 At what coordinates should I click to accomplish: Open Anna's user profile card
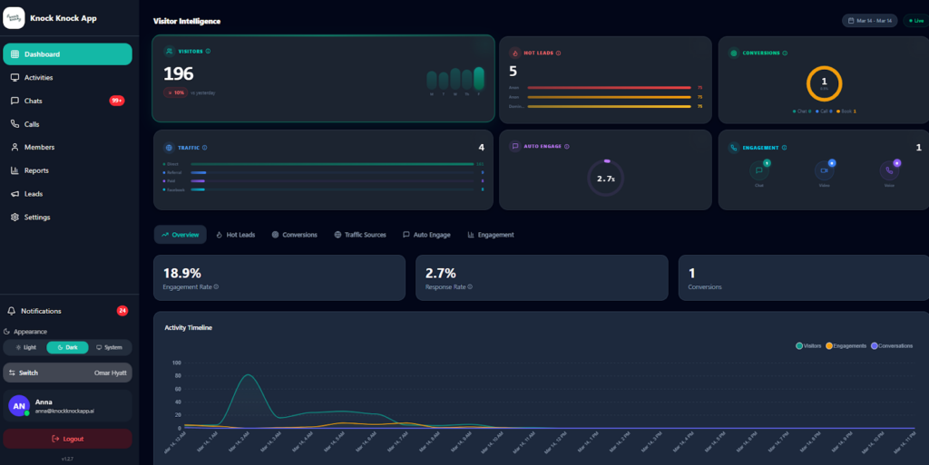click(x=68, y=406)
